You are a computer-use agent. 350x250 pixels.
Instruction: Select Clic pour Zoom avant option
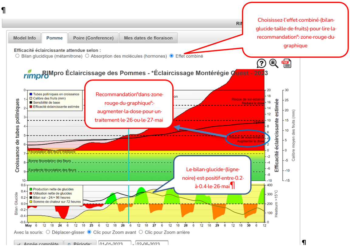click(89, 232)
